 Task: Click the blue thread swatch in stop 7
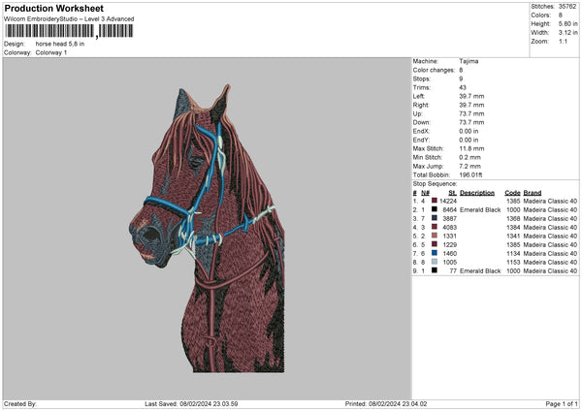tap(435, 253)
